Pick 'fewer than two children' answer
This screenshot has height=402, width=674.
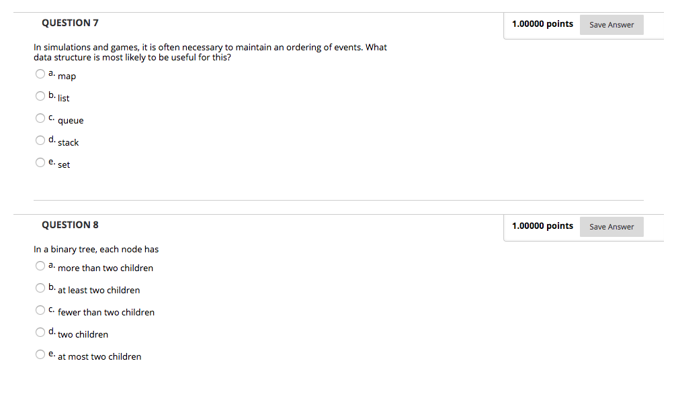pos(40,311)
